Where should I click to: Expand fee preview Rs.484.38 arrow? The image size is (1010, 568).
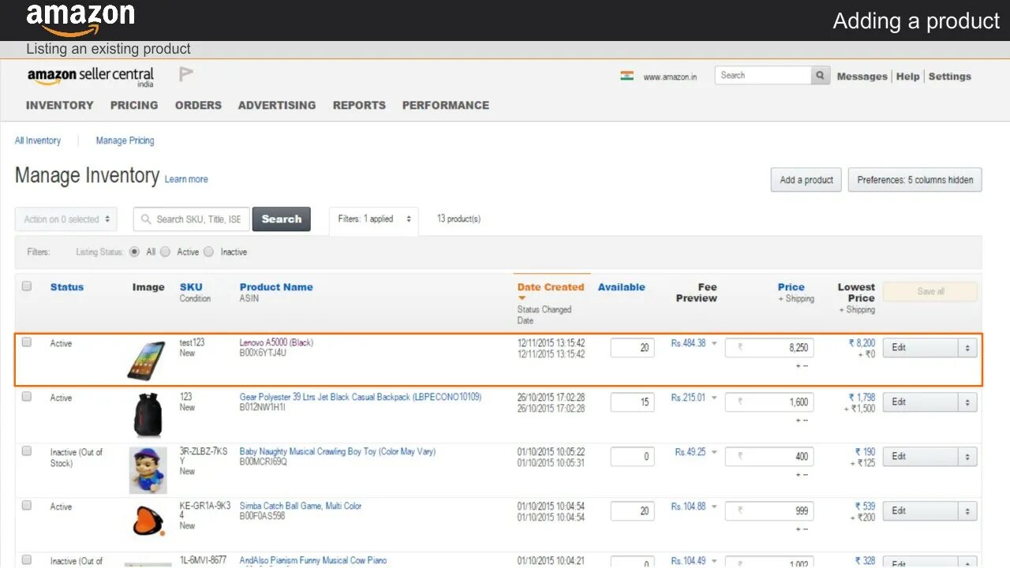(x=714, y=344)
